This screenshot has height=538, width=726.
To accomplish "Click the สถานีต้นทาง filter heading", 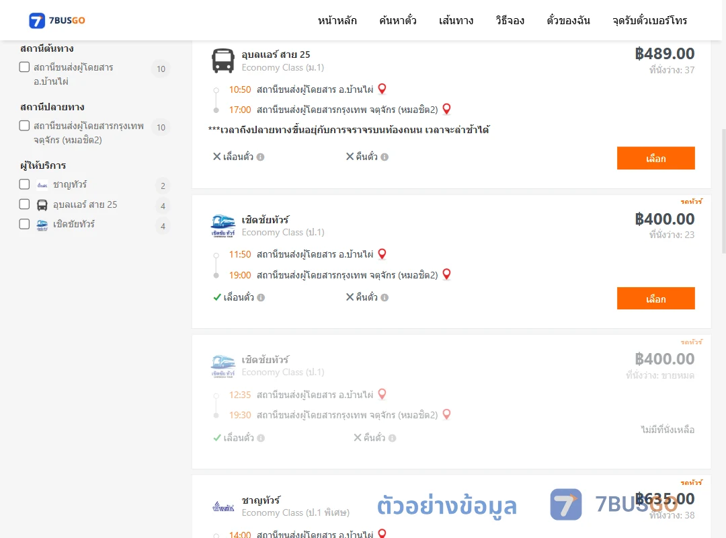I will point(47,48).
